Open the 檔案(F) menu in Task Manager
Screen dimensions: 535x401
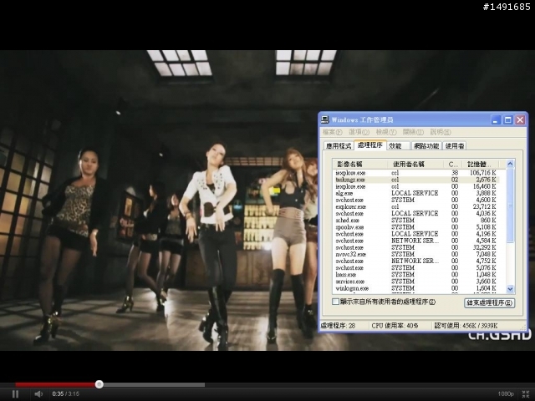tap(332, 132)
